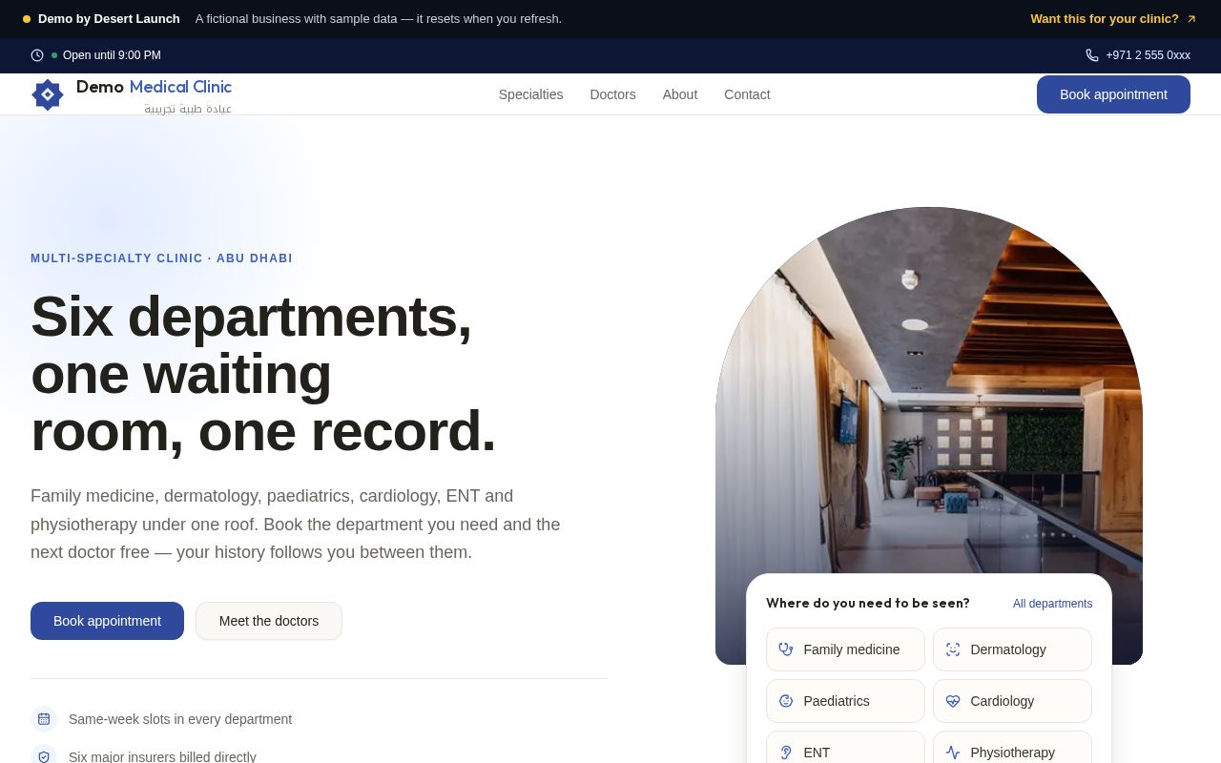The width and height of the screenshot is (1221, 763).
Task: Open the Doctors nav item
Action: (x=612, y=94)
